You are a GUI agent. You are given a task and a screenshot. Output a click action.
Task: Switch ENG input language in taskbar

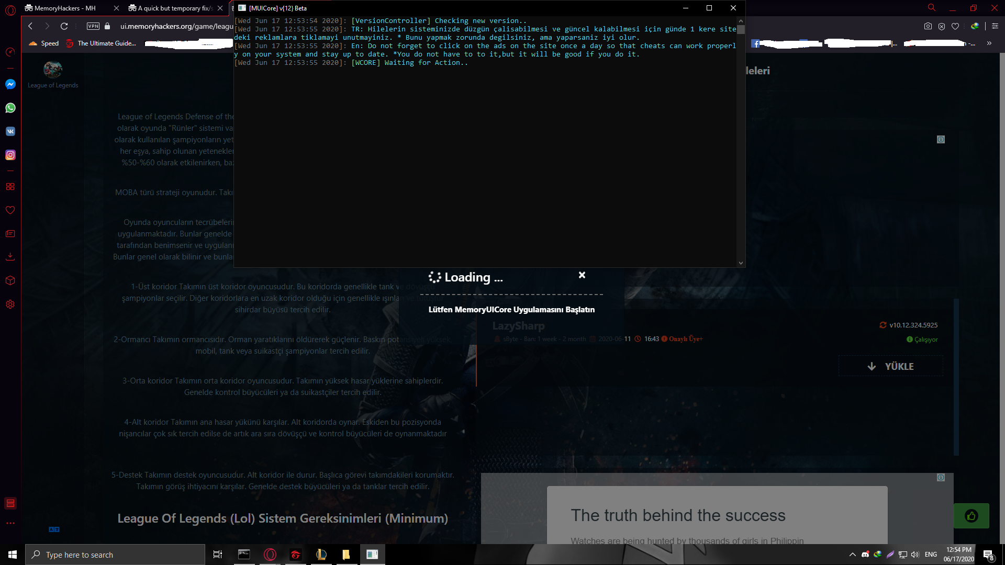click(x=931, y=555)
